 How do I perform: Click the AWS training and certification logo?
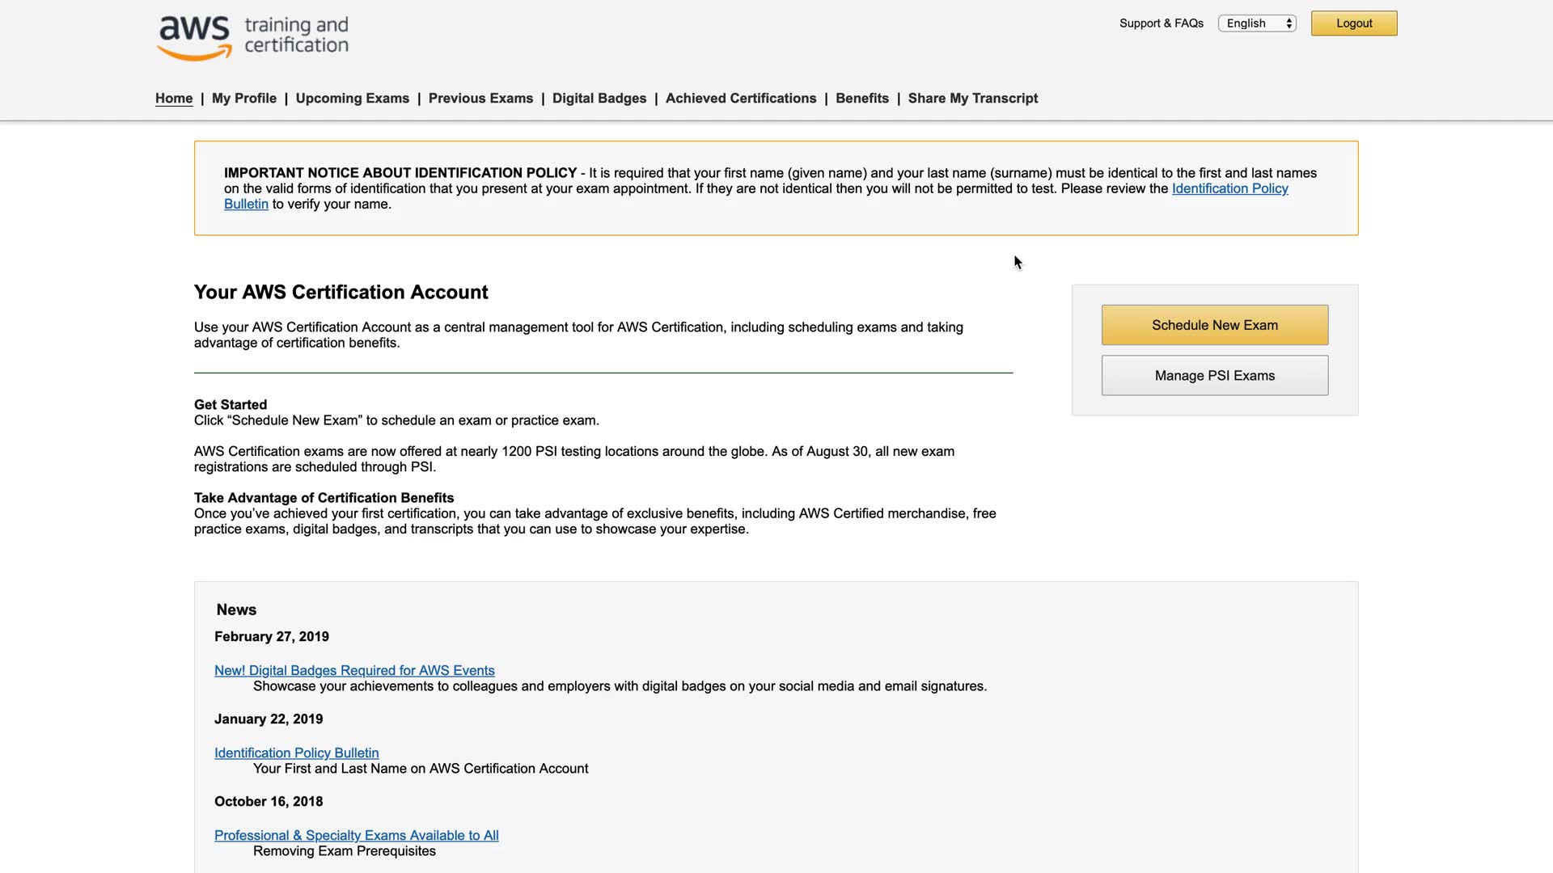252,37
